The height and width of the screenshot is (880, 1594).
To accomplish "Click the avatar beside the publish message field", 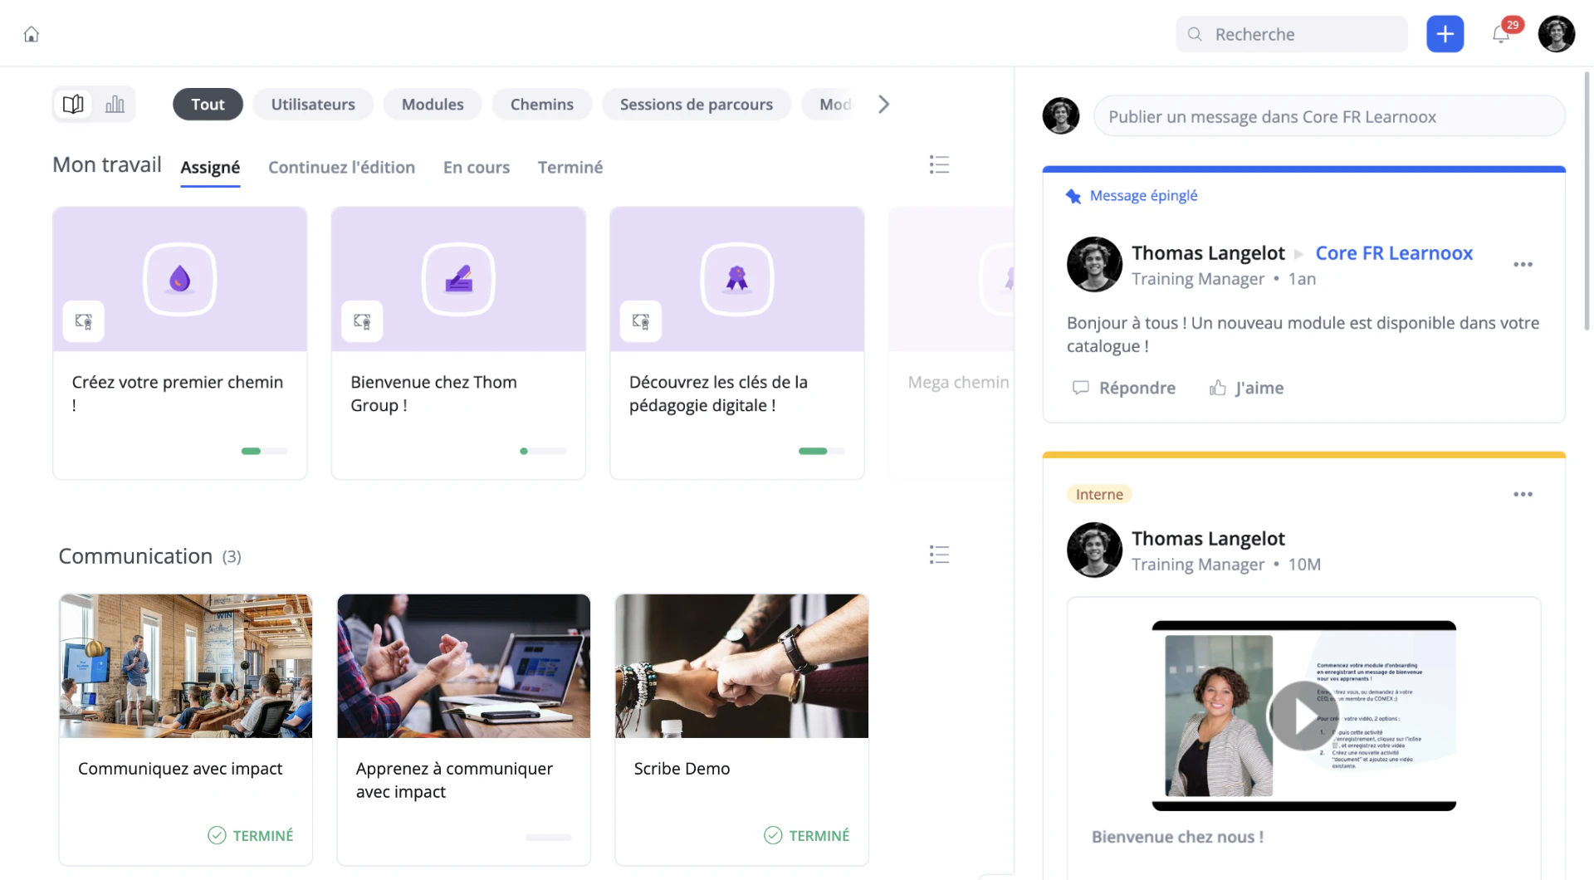I will (1061, 116).
